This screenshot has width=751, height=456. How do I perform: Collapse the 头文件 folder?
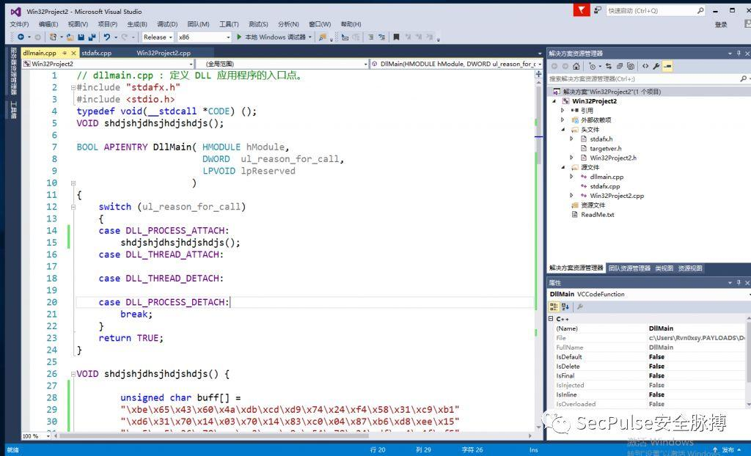coord(563,129)
